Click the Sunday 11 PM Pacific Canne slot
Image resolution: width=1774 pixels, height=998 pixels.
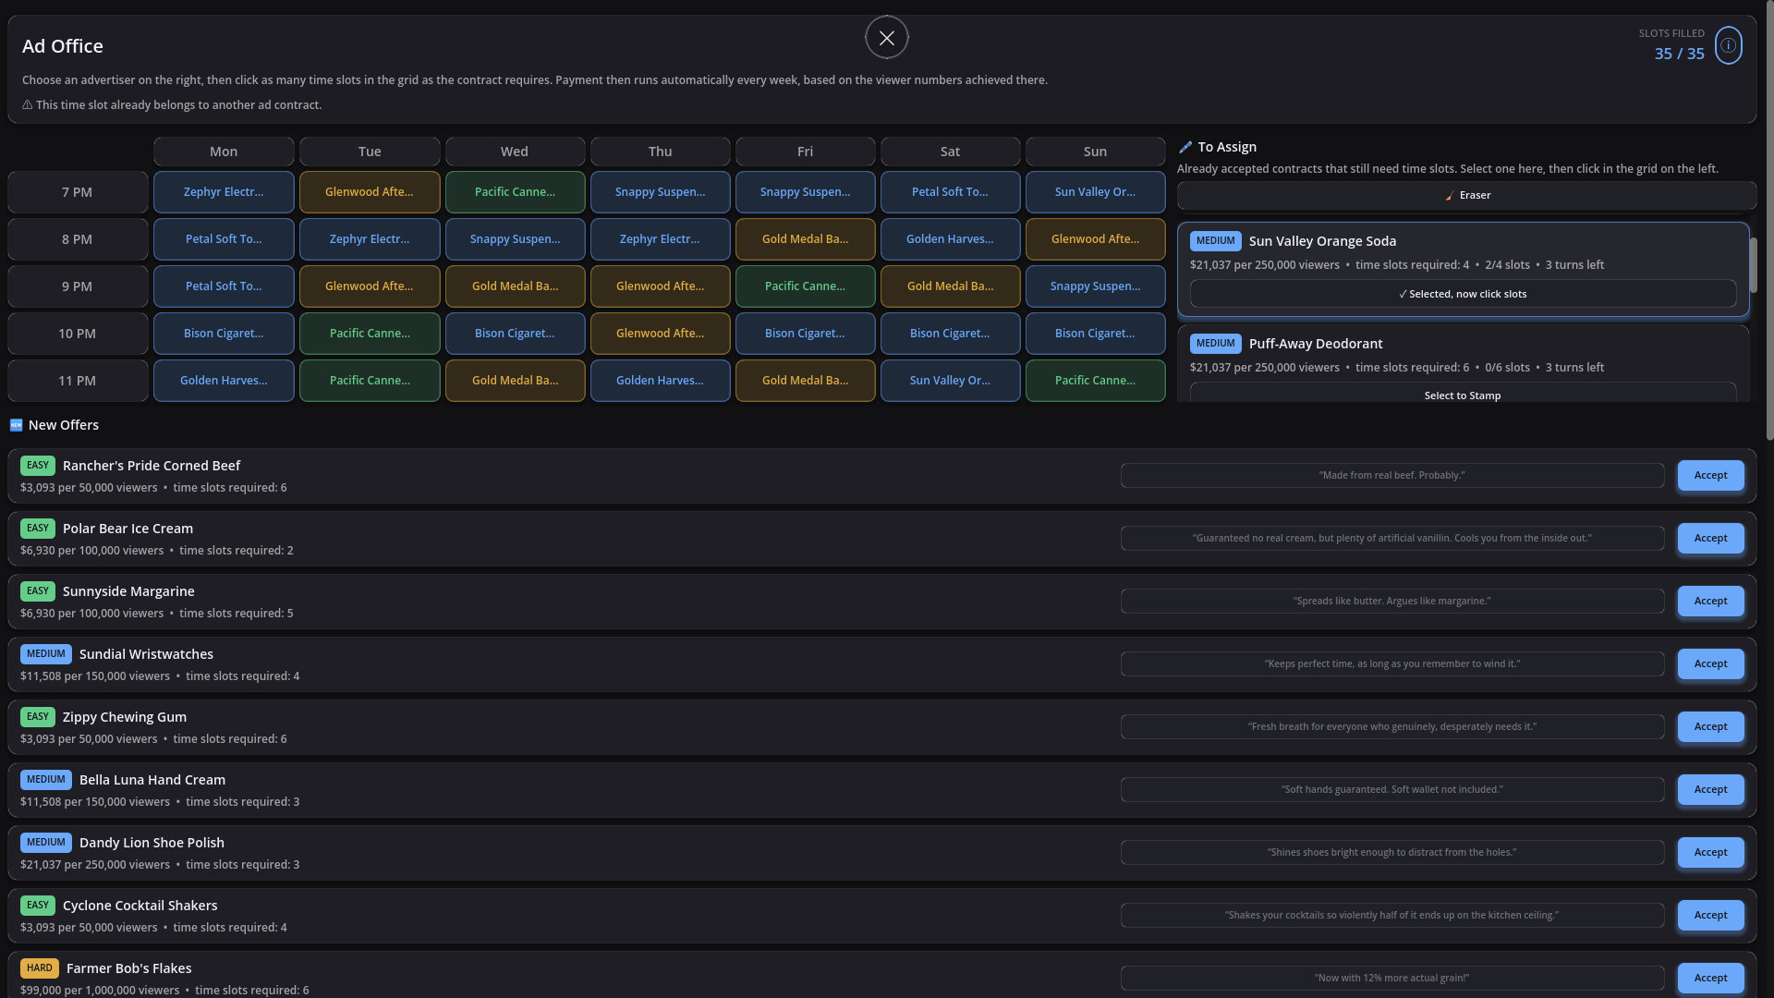pyautogui.click(x=1095, y=381)
